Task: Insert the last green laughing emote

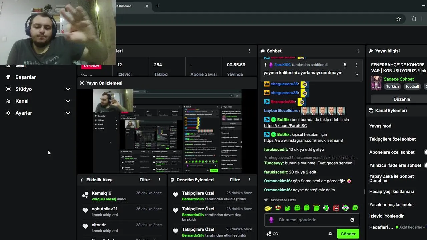Action: [355, 208]
